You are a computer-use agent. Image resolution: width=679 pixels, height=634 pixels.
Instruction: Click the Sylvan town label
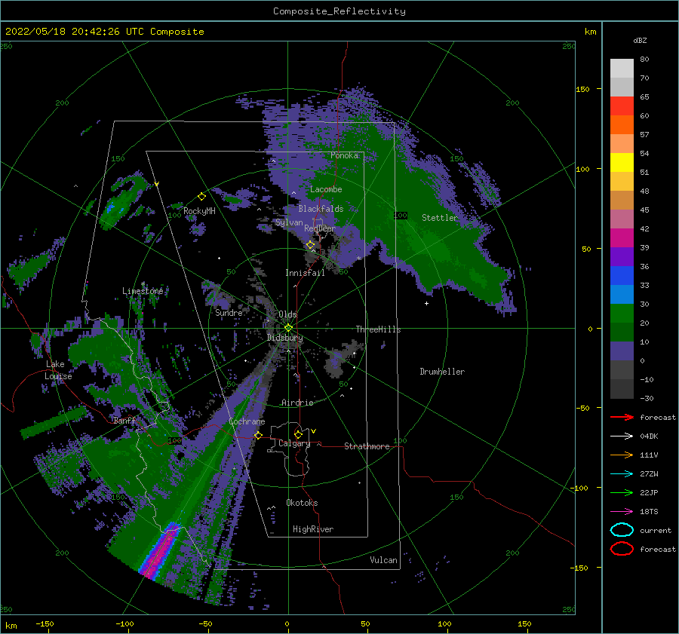click(289, 222)
